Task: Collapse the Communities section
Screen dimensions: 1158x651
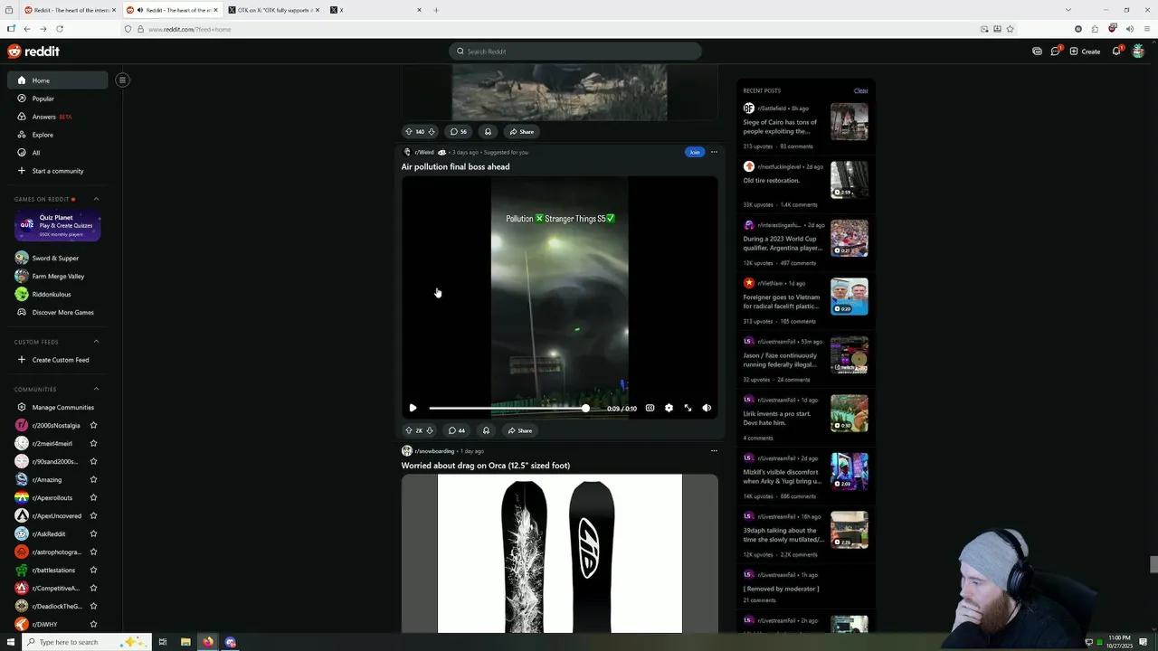Action: click(x=96, y=389)
